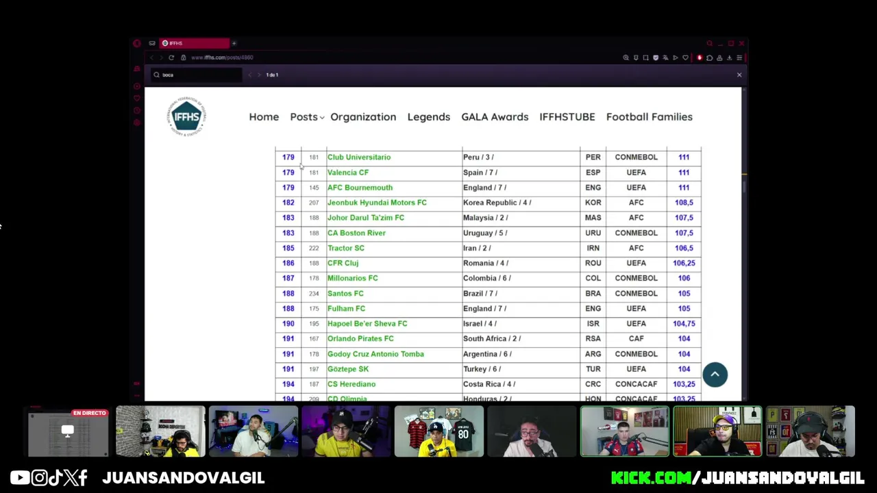Open the downloads icon in toolbar
This screenshot has width=877, height=493.
pyautogui.click(x=729, y=58)
